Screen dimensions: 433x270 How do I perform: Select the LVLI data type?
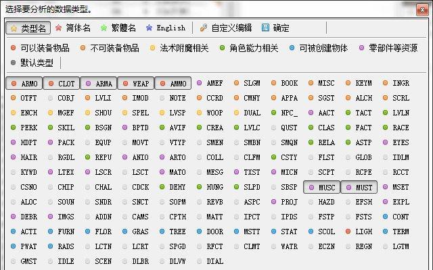(99, 98)
